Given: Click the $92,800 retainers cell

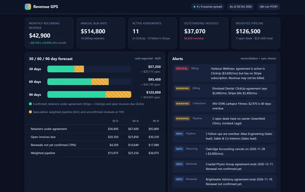Looking at the screenshot, I should tap(154, 129).
